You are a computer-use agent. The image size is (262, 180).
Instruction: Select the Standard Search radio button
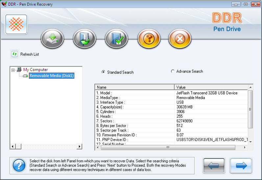tap(104, 72)
